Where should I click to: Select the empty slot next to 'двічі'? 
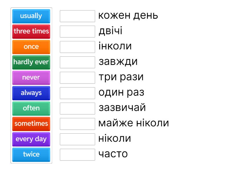tap(77, 32)
